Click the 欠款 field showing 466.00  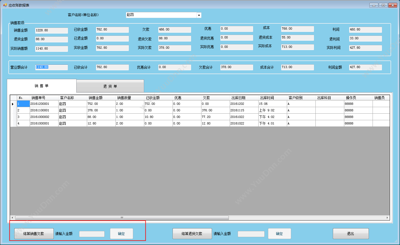pos(175,30)
